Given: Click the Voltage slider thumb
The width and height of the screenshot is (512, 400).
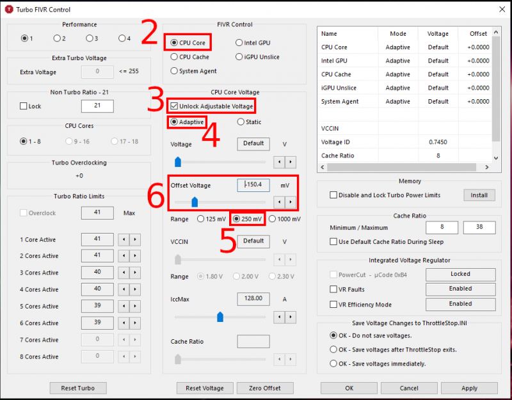Looking at the screenshot, I should pyautogui.click(x=178, y=162).
